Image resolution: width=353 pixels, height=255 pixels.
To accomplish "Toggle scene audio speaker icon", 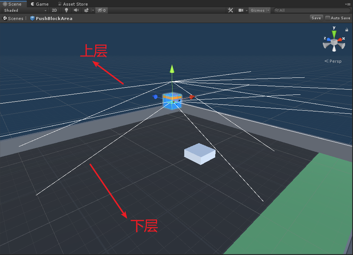I will point(76,10).
